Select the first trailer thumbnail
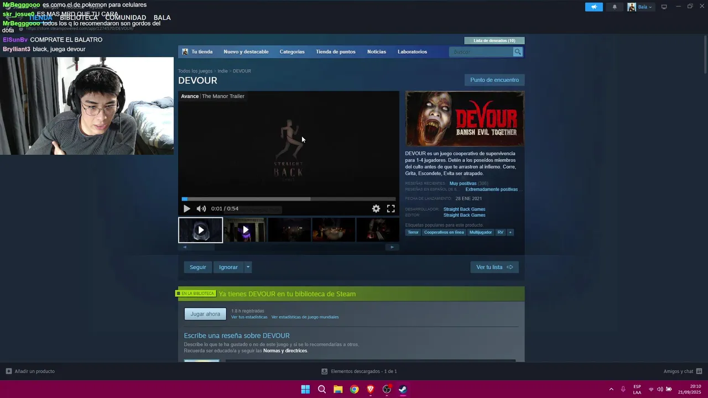Screen dimensions: 708x398 (200, 230)
